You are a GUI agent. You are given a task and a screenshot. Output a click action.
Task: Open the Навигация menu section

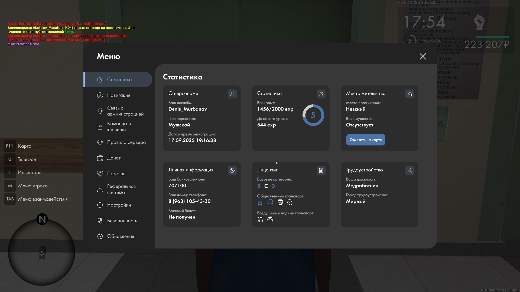click(119, 95)
